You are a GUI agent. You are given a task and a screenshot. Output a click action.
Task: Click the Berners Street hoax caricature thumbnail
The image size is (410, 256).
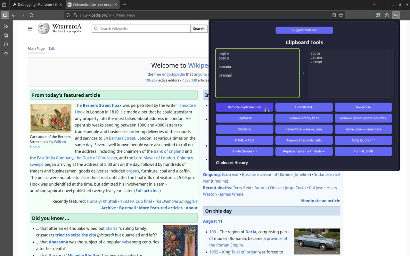(51, 119)
